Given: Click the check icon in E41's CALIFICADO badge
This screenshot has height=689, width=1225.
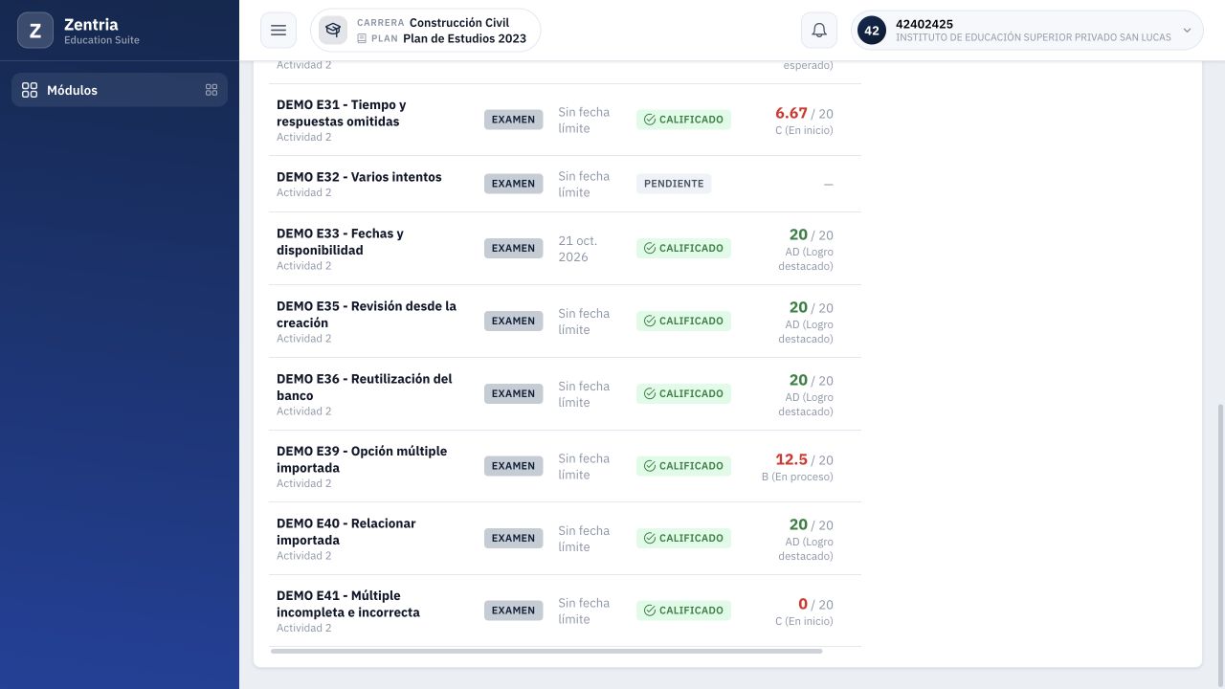Looking at the screenshot, I should click(x=650, y=611).
